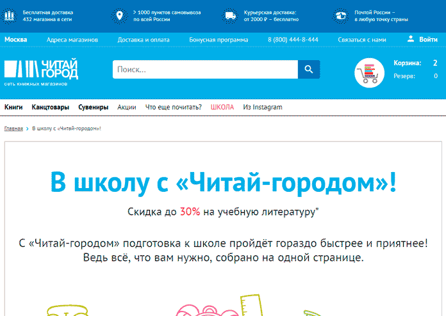Click the free delivery stores icon
This screenshot has width=446, height=316.
[9, 15]
